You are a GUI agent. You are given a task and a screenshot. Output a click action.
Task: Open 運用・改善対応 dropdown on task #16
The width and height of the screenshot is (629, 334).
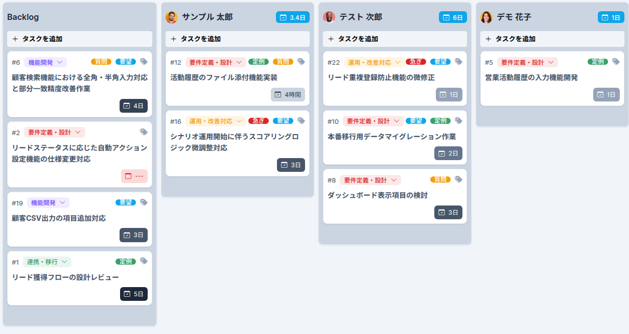[x=216, y=121]
